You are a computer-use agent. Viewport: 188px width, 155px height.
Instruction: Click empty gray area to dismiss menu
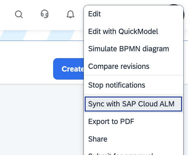pyautogui.click(x=39, y=119)
